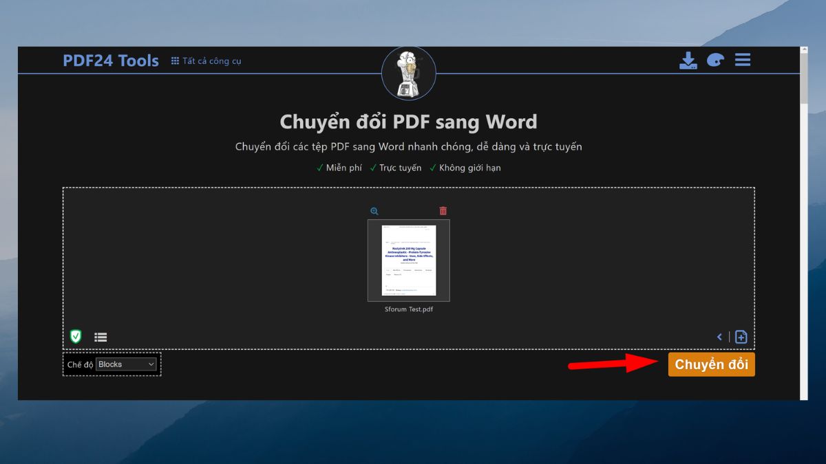Switch to list view icon
Screen dimensions: 826x464
100,337
